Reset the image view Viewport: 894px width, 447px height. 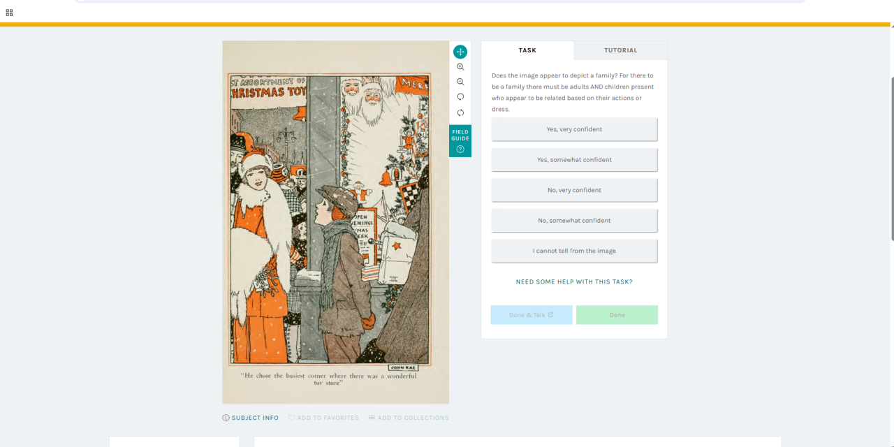(460, 112)
